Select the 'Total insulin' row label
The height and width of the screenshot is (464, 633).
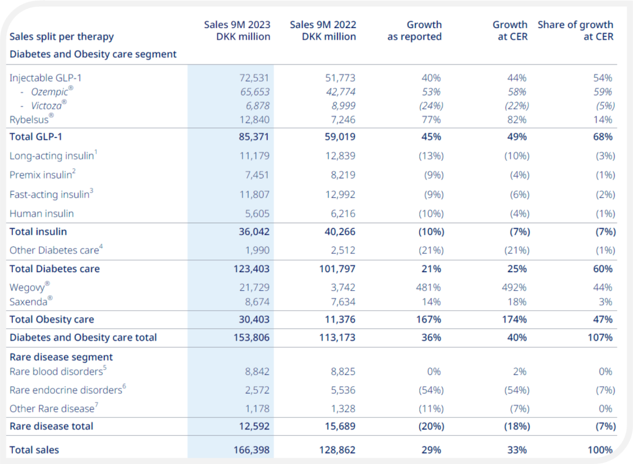(x=38, y=232)
